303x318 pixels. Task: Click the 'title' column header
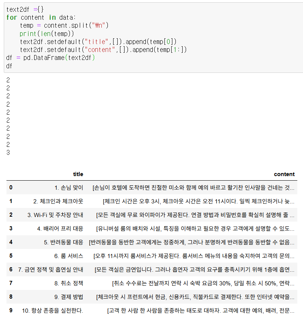tap(78, 174)
